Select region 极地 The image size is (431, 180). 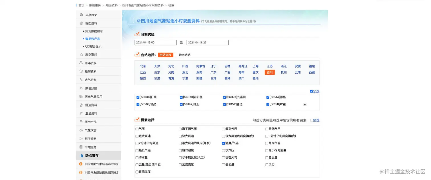pos(256,78)
